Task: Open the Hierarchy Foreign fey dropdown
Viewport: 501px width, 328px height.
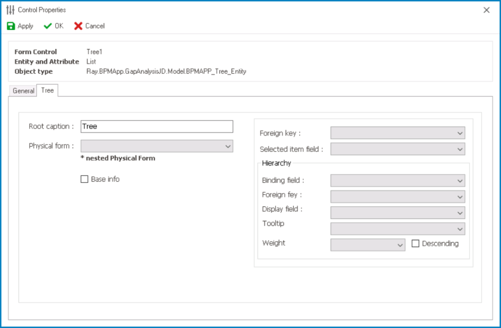Action: pos(397,196)
